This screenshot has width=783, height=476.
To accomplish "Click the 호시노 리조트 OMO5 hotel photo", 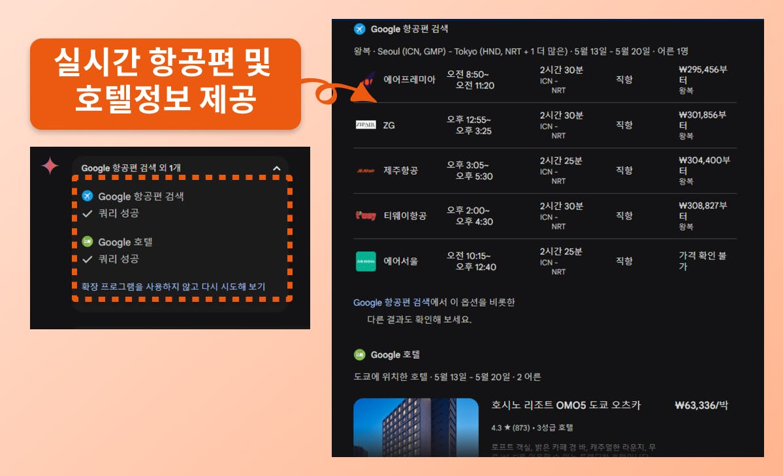I will 415,427.
